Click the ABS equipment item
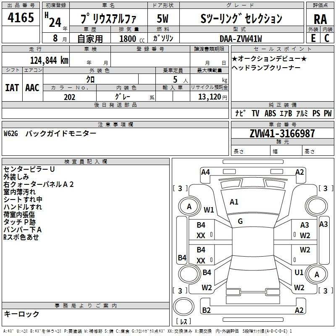The height and width of the screenshot is (336, 336). 270,113
